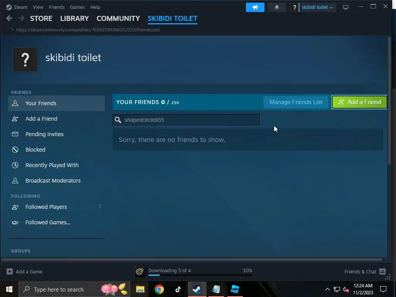
Task: Click the green Add a Friend button
Action: coord(359,102)
